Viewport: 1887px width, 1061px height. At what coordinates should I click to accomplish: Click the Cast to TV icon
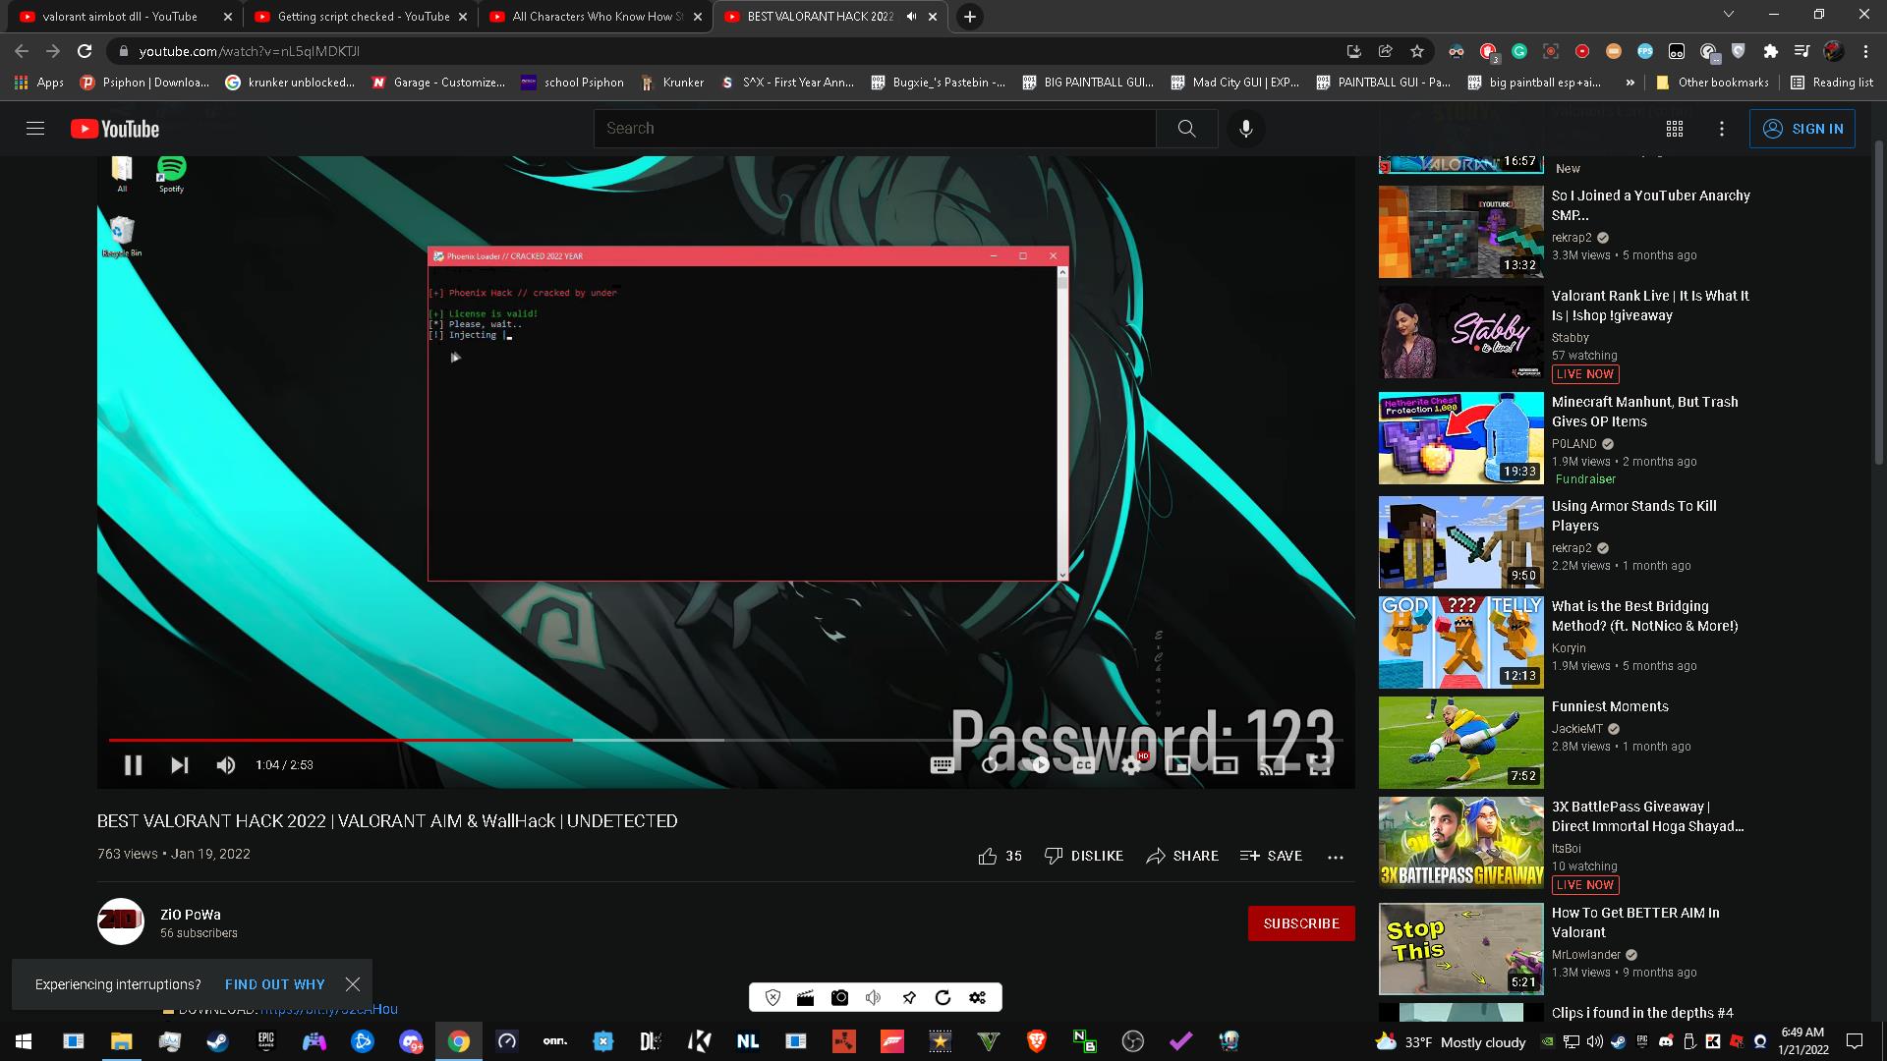(x=1273, y=765)
